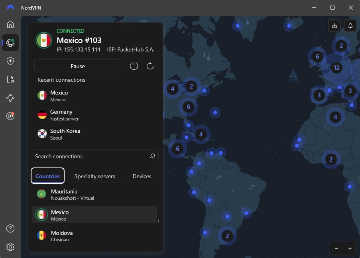
Task: Open the file sharing sidebar icon
Action: (x=10, y=79)
